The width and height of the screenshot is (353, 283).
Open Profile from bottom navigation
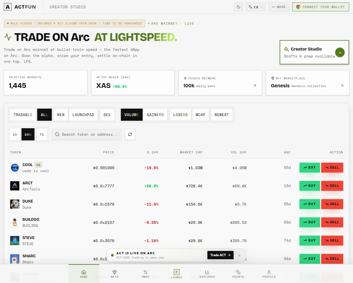click(x=269, y=274)
